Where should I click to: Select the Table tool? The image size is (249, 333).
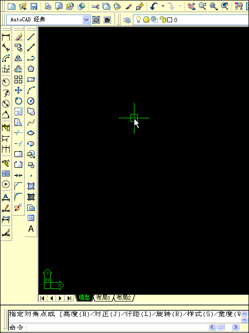click(31, 218)
